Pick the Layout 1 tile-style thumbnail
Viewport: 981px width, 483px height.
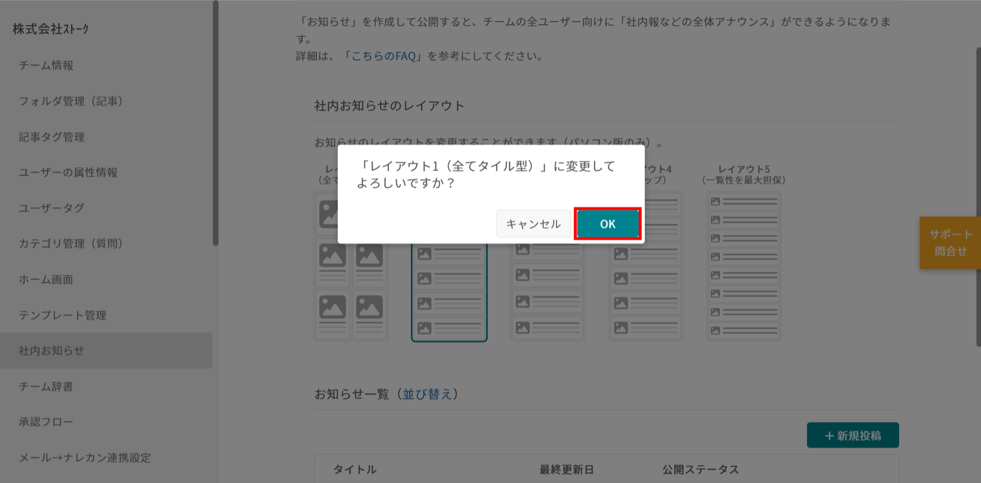[351, 292]
